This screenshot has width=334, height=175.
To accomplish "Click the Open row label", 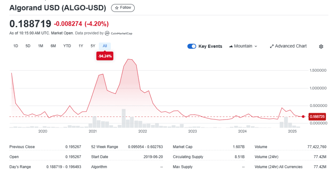I will click(x=14, y=157).
